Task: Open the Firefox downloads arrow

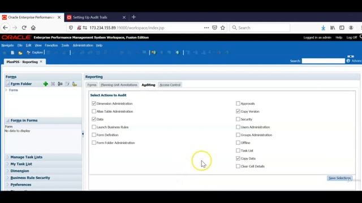Action: pyautogui.click(x=323, y=28)
